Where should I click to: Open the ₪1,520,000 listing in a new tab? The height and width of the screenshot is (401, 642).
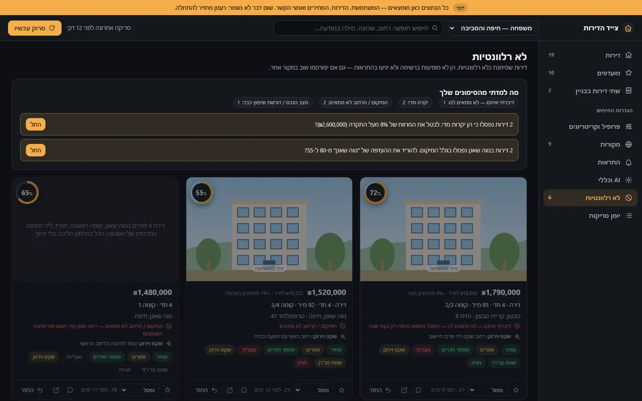click(230, 390)
